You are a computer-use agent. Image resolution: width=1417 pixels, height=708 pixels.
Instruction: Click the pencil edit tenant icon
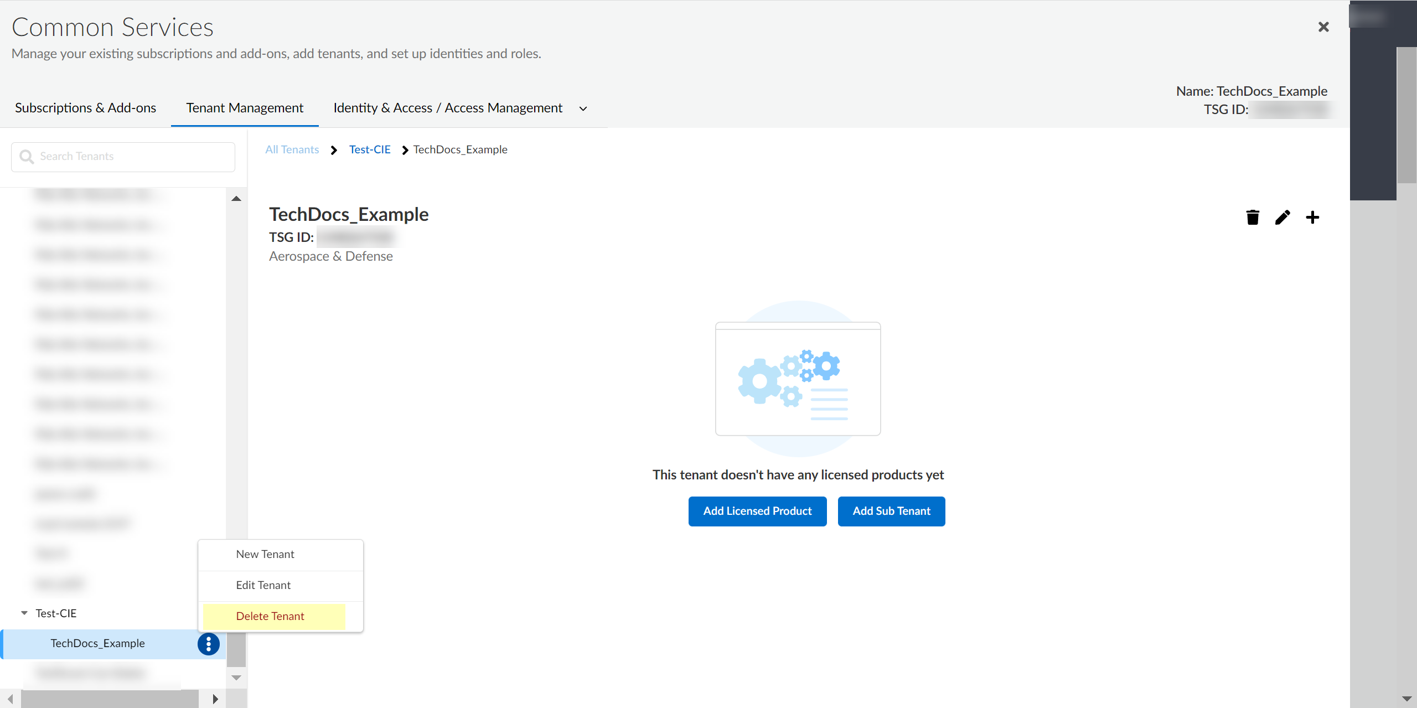[1282, 217]
